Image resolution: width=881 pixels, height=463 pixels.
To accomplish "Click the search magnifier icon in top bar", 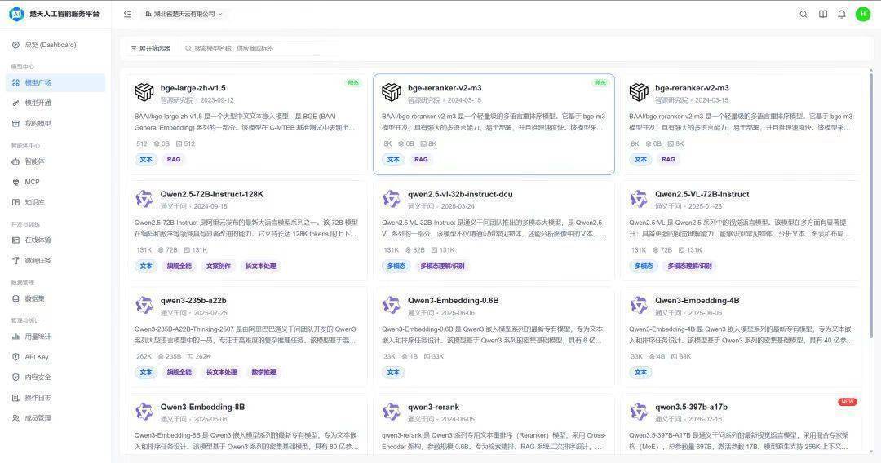I will (x=804, y=14).
